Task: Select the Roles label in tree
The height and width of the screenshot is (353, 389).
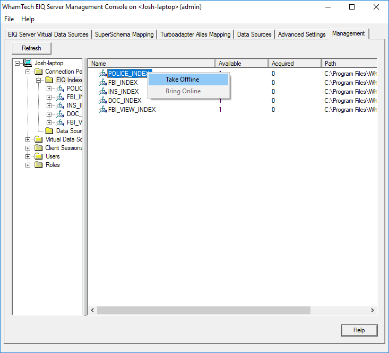Action: [x=53, y=165]
